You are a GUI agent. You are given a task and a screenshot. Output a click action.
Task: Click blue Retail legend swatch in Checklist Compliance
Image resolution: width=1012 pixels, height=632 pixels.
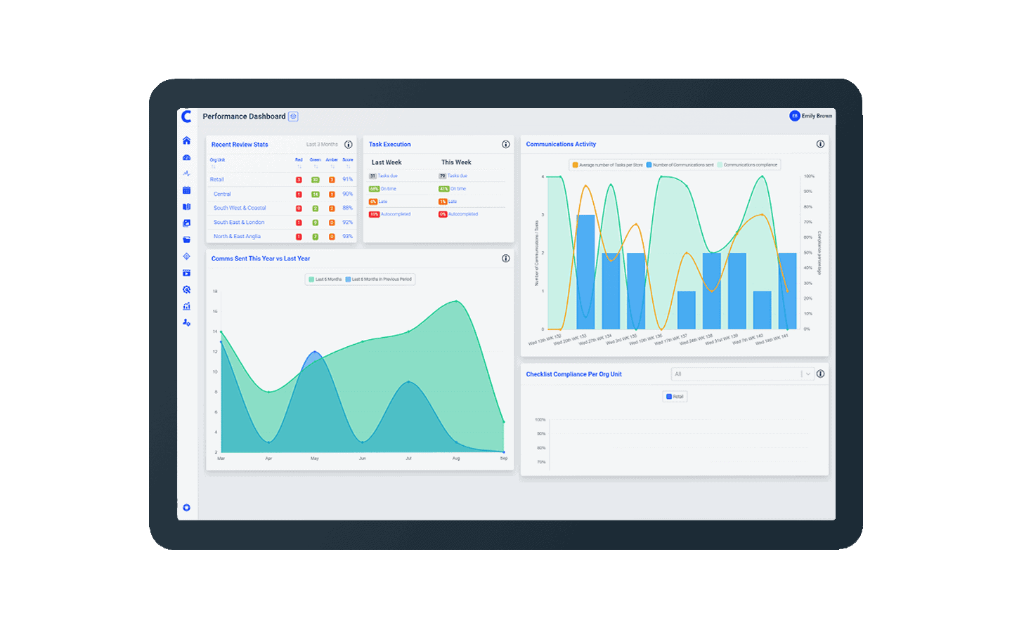(669, 397)
